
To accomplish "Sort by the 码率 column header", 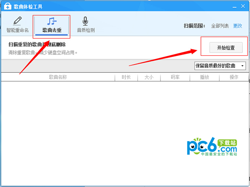I will 175,77.
